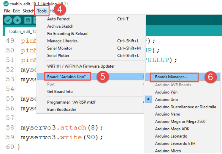Select Arduino Leonardo ETH board
Image resolution: width=222 pixels, height=154 pixels.
tap(182, 143)
